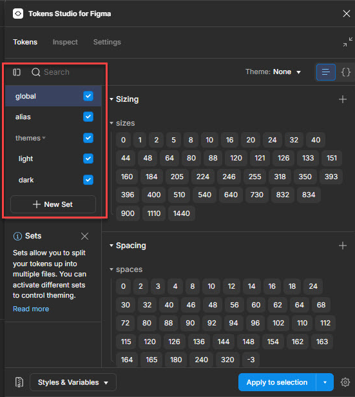The width and height of the screenshot is (355, 397).
Task: Uncheck the alias token set checkbox
Action: click(x=88, y=117)
